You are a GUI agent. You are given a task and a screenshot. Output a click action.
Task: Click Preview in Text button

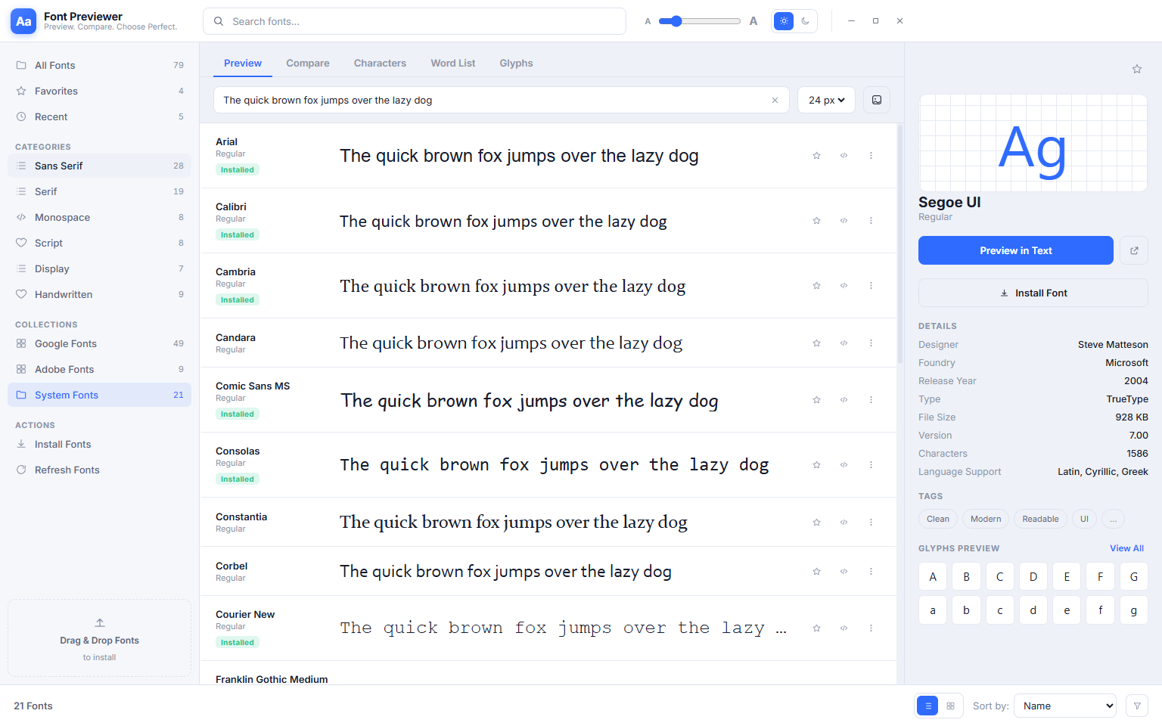pyautogui.click(x=1015, y=250)
